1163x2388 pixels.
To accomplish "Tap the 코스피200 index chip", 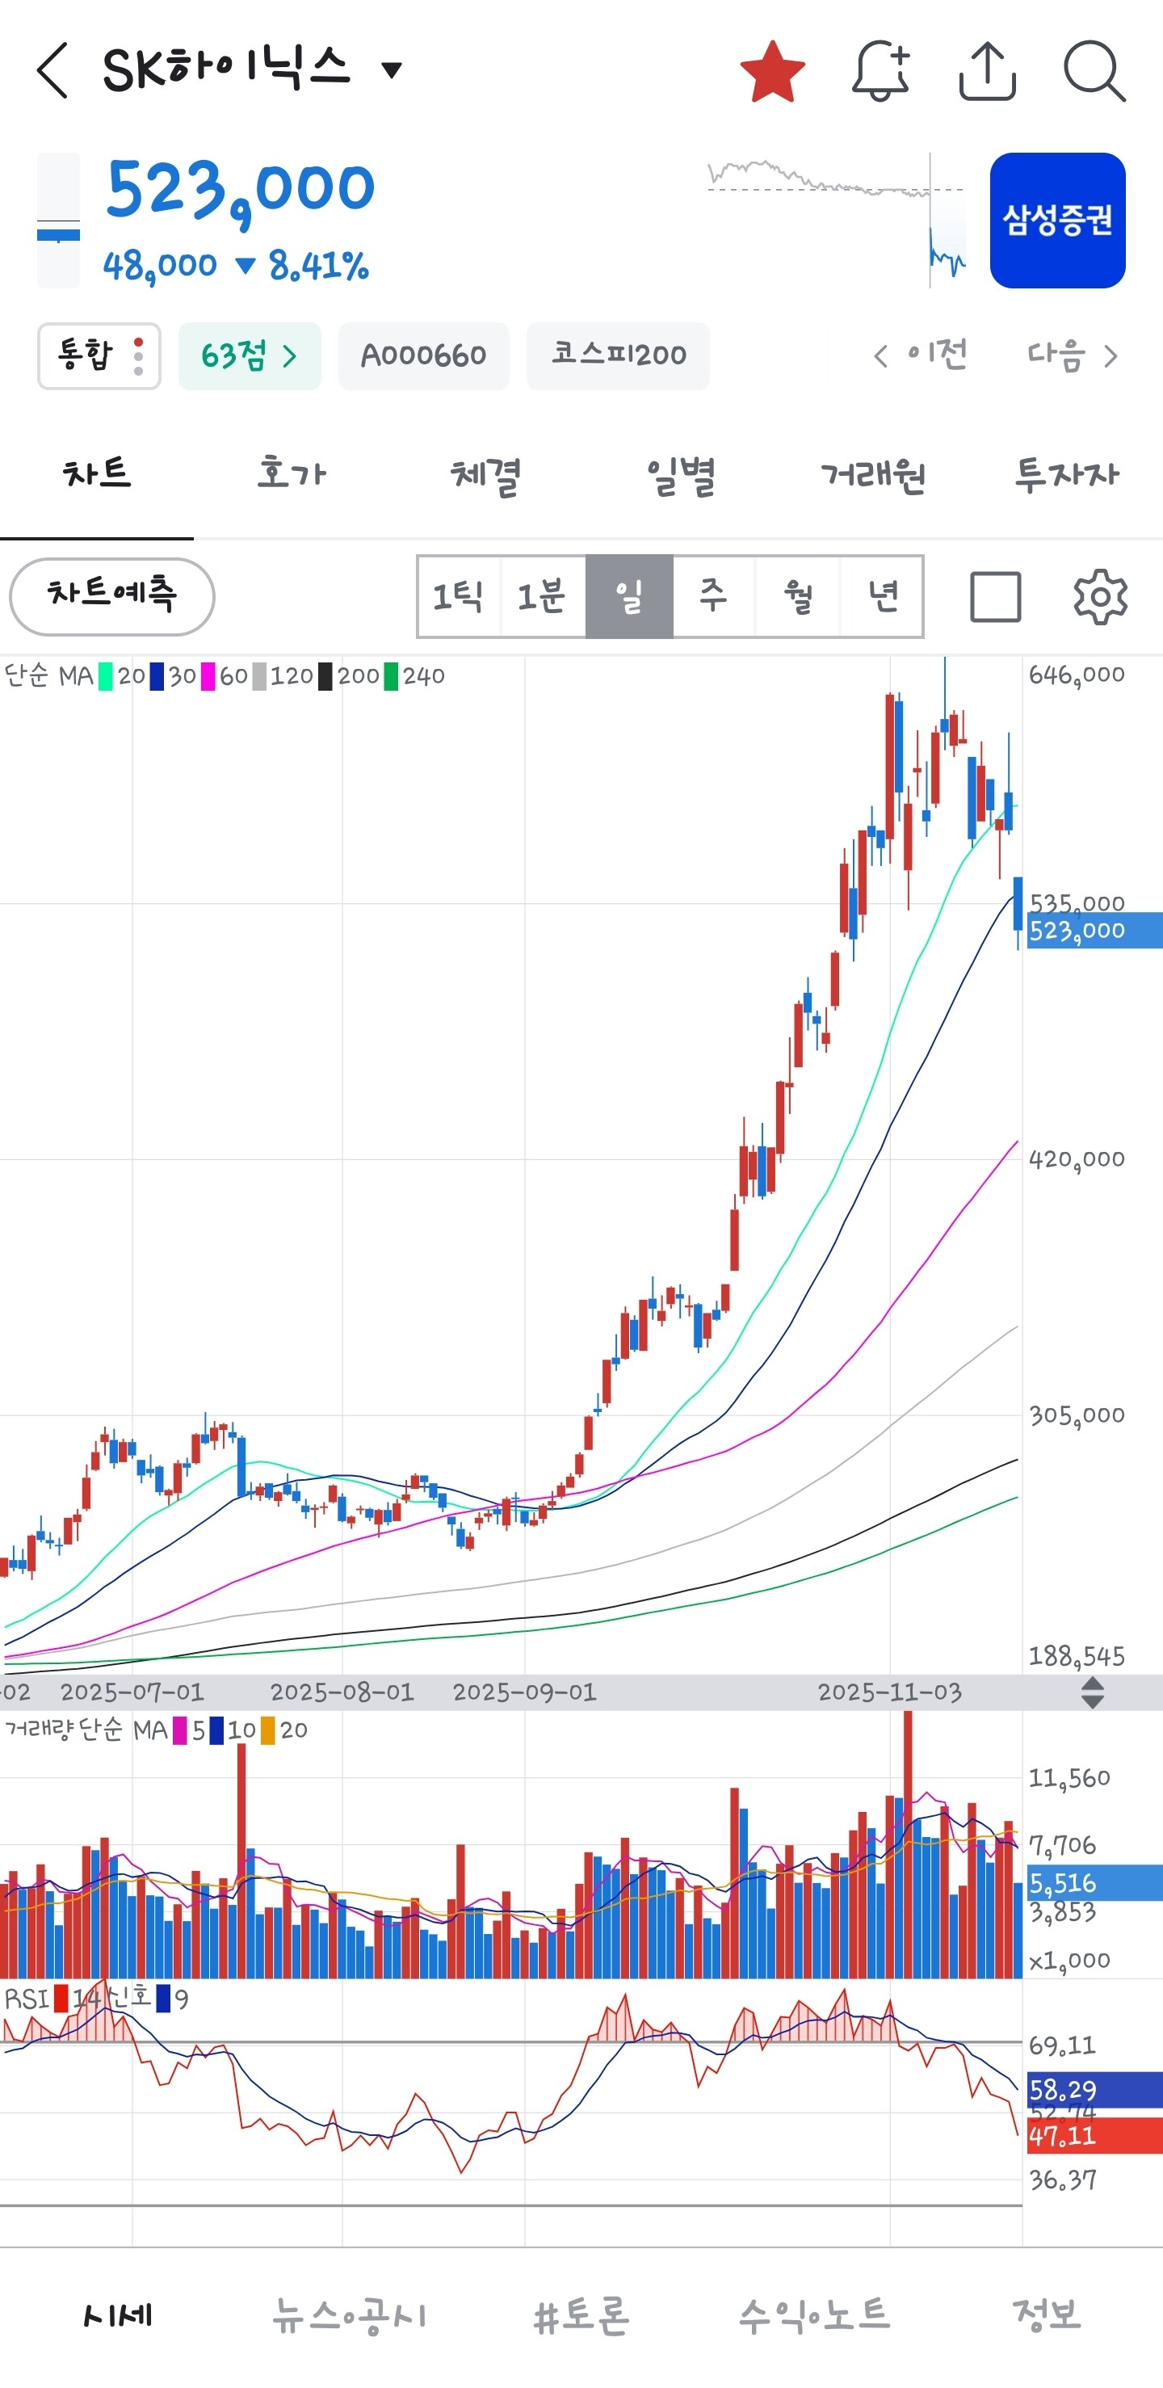I will coord(618,356).
